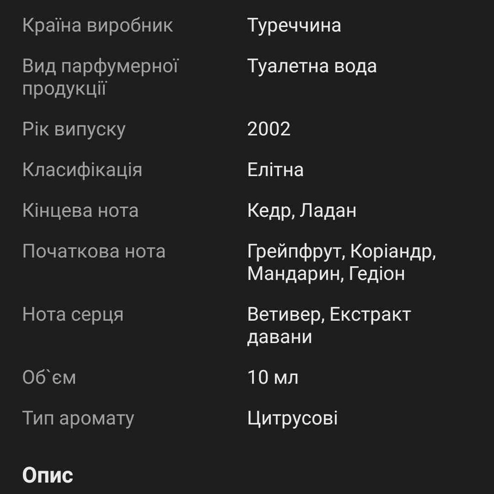This screenshot has height=494, width=494.
Task: Select the Цитрусові aroma type value
Action: [292, 418]
